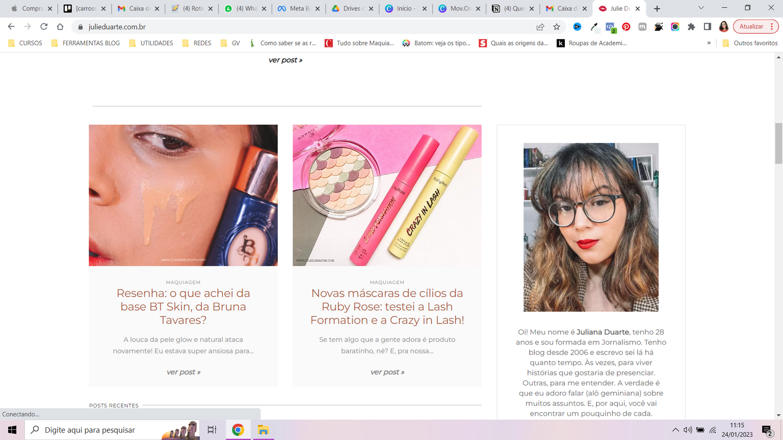Open the BT Skin base review title
783x440 pixels.
tap(183, 307)
